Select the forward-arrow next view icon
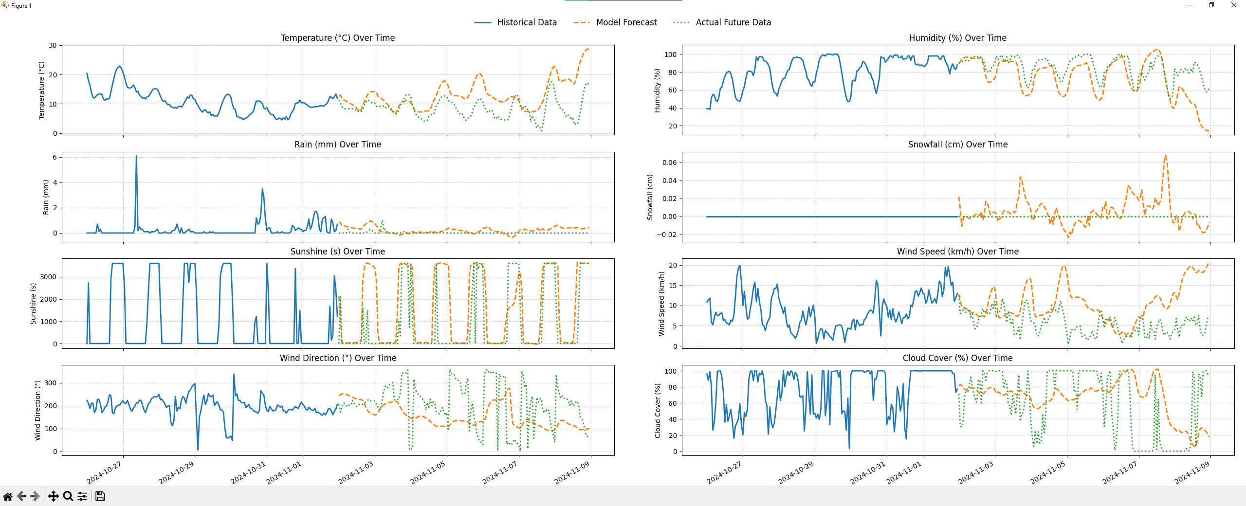 (34, 496)
